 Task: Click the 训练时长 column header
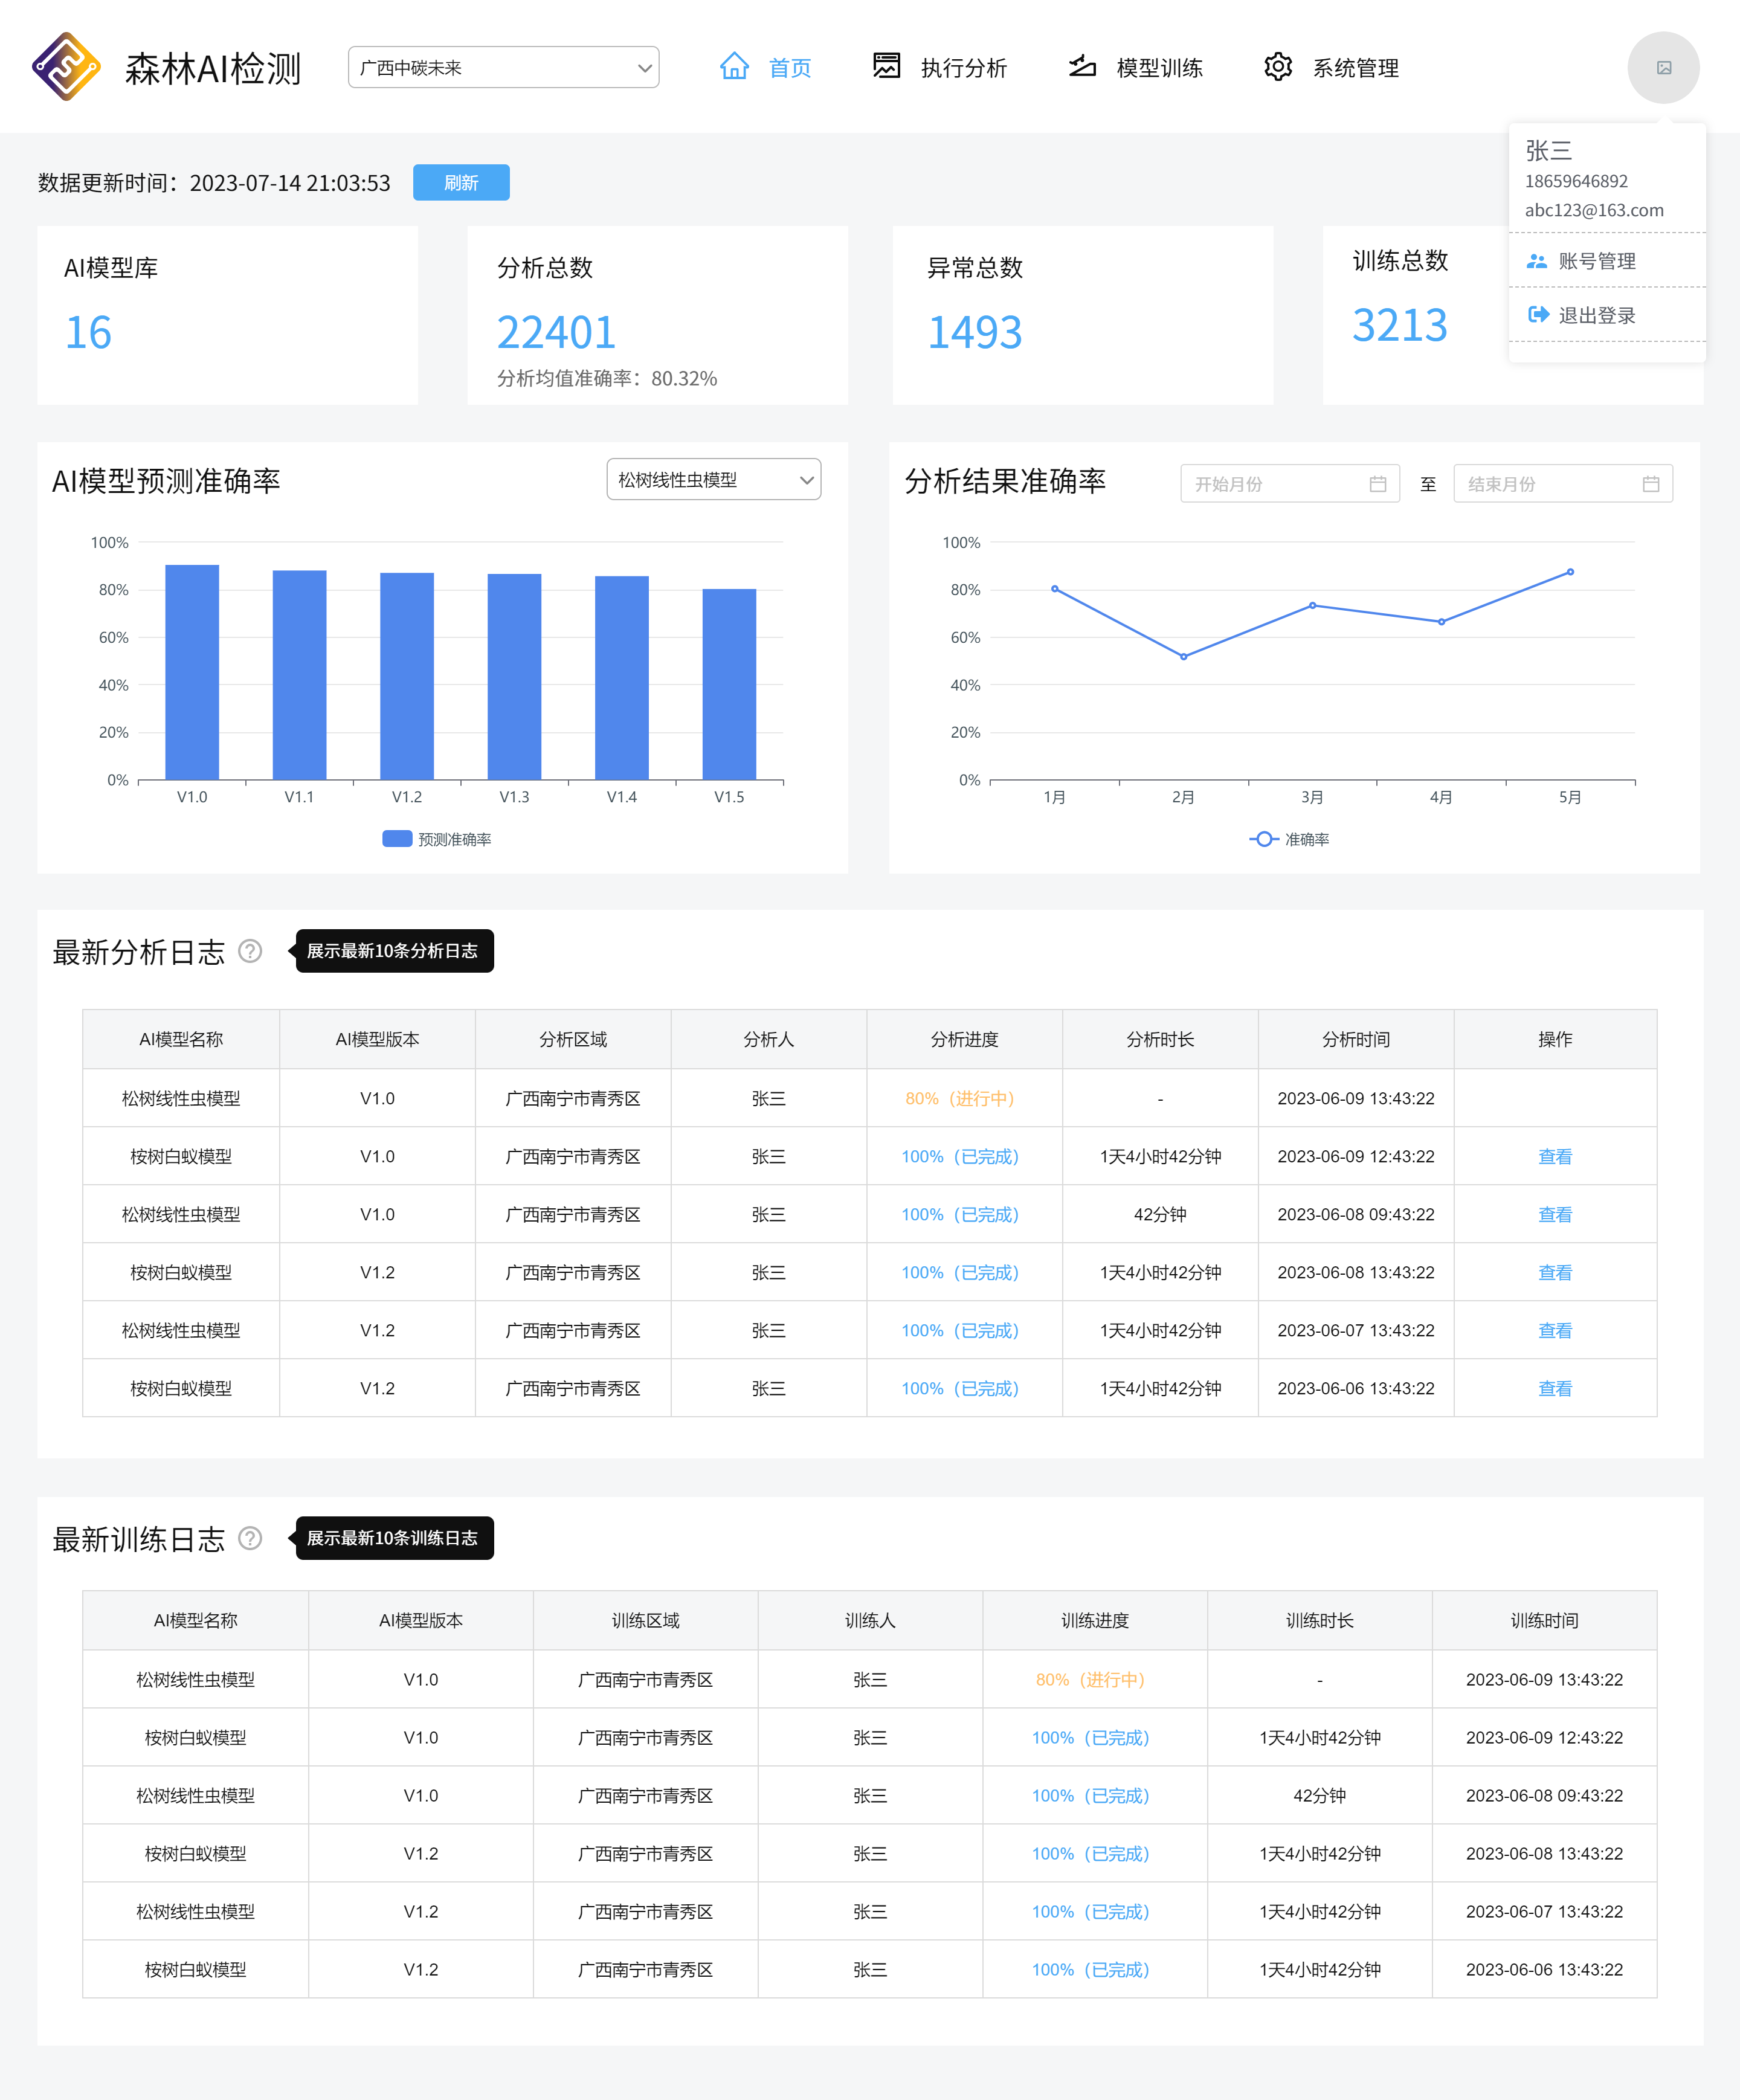[1320, 1620]
